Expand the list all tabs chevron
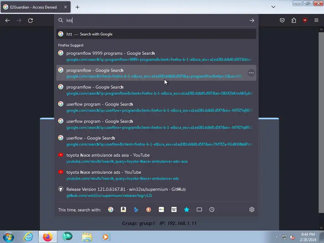Viewport: 324px width, 243px height. click(x=273, y=7)
